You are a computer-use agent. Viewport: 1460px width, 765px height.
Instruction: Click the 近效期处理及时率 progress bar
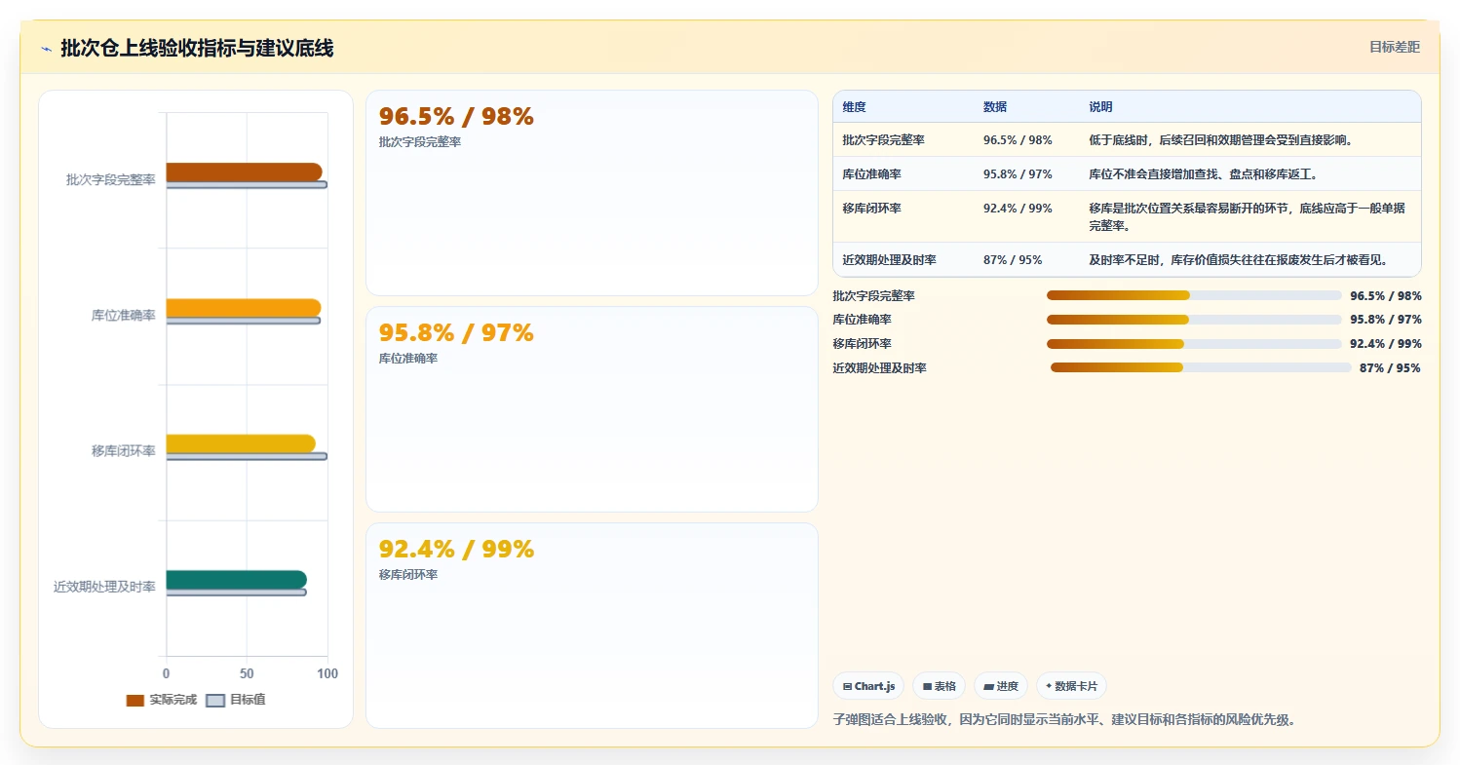(x=1201, y=367)
